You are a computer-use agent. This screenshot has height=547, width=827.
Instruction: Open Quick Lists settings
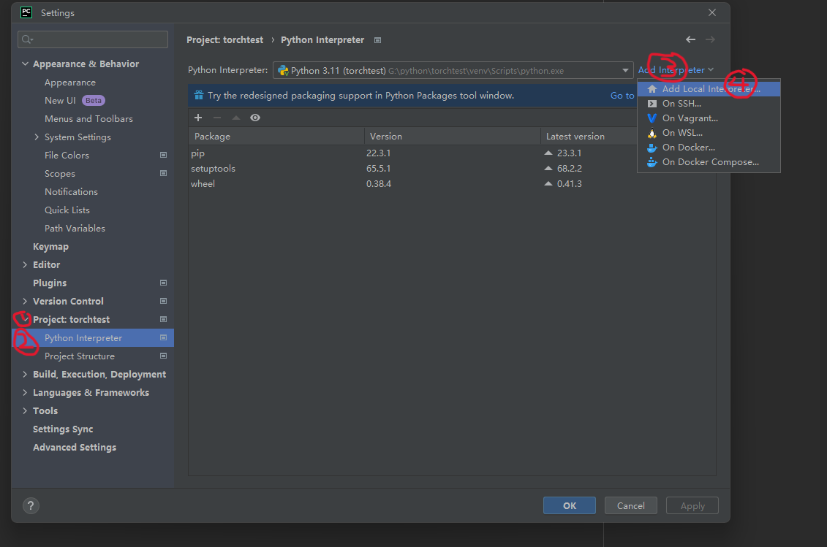pyautogui.click(x=67, y=210)
